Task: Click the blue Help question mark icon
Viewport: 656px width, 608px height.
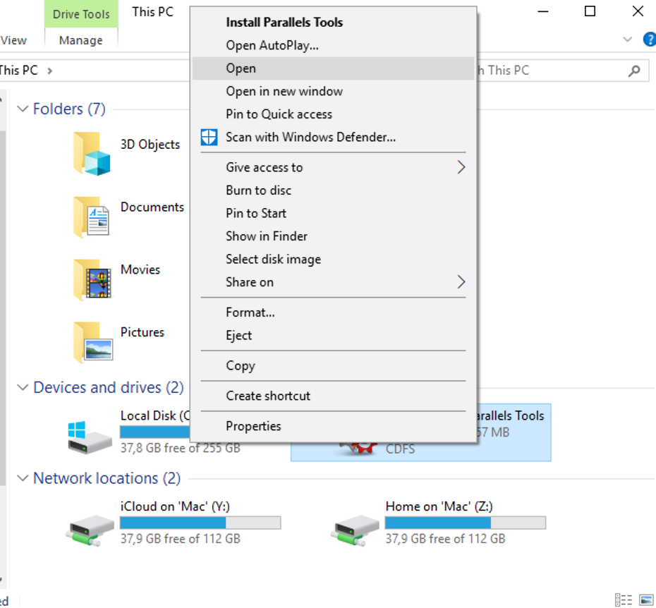Action: pos(649,39)
